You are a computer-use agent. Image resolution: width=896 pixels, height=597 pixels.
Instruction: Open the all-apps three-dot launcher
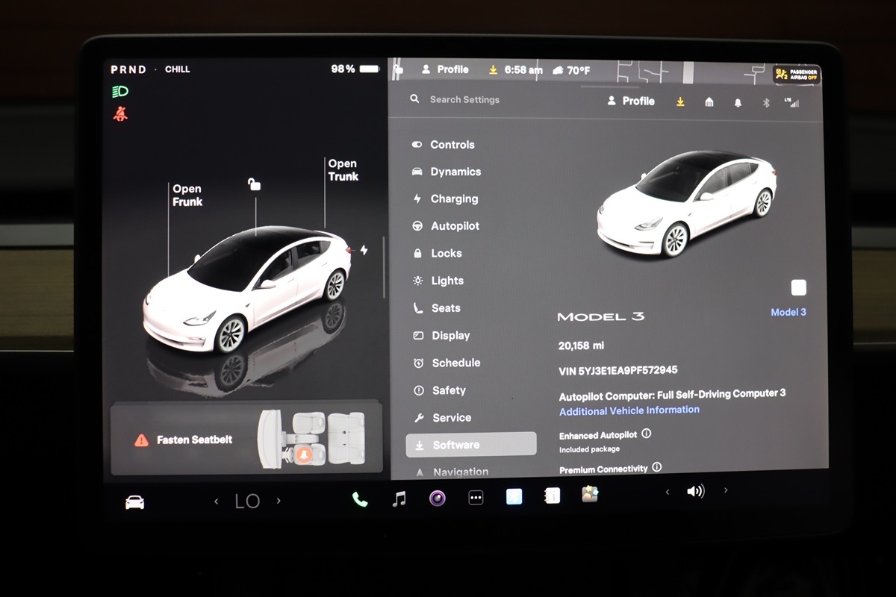click(476, 498)
